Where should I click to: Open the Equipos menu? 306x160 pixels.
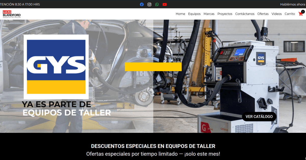pyautogui.click(x=194, y=14)
